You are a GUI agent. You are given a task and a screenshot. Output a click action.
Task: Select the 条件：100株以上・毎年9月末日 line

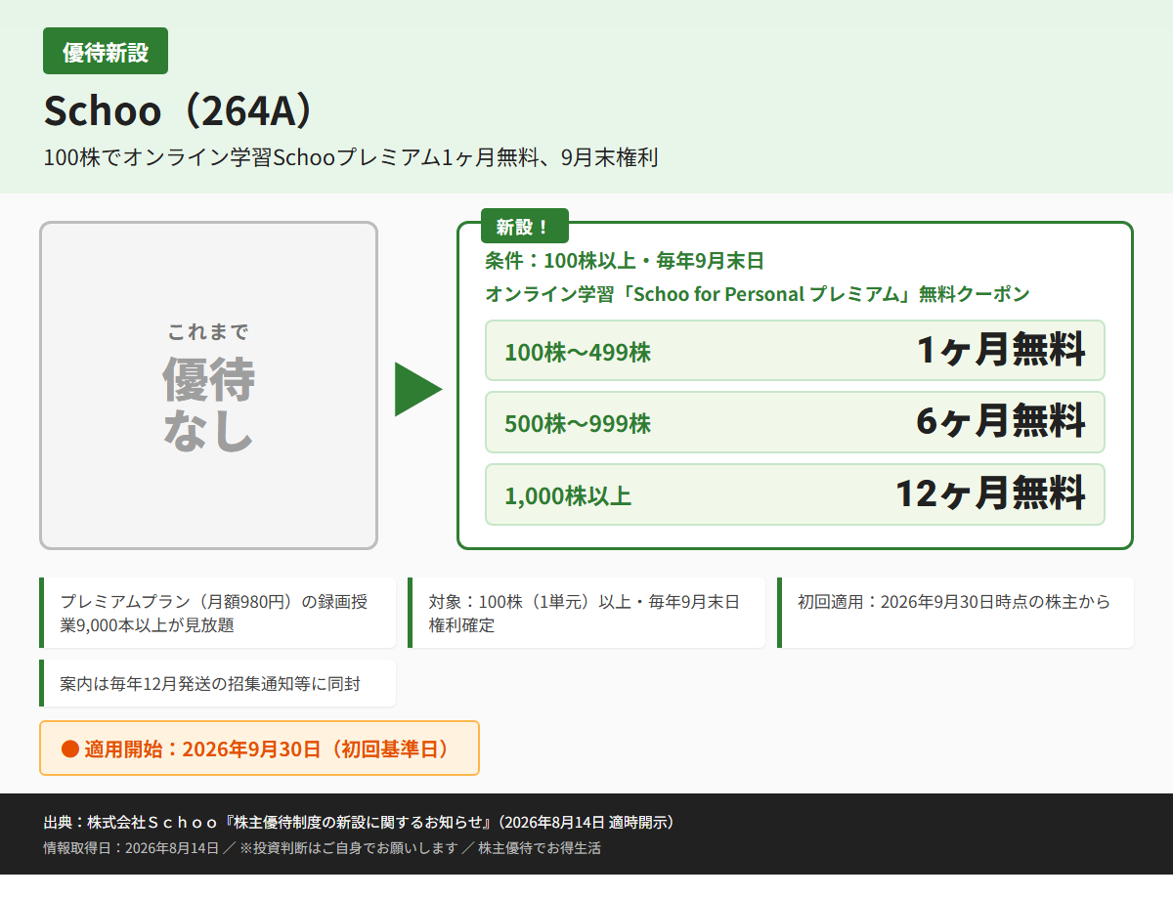(x=625, y=261)
